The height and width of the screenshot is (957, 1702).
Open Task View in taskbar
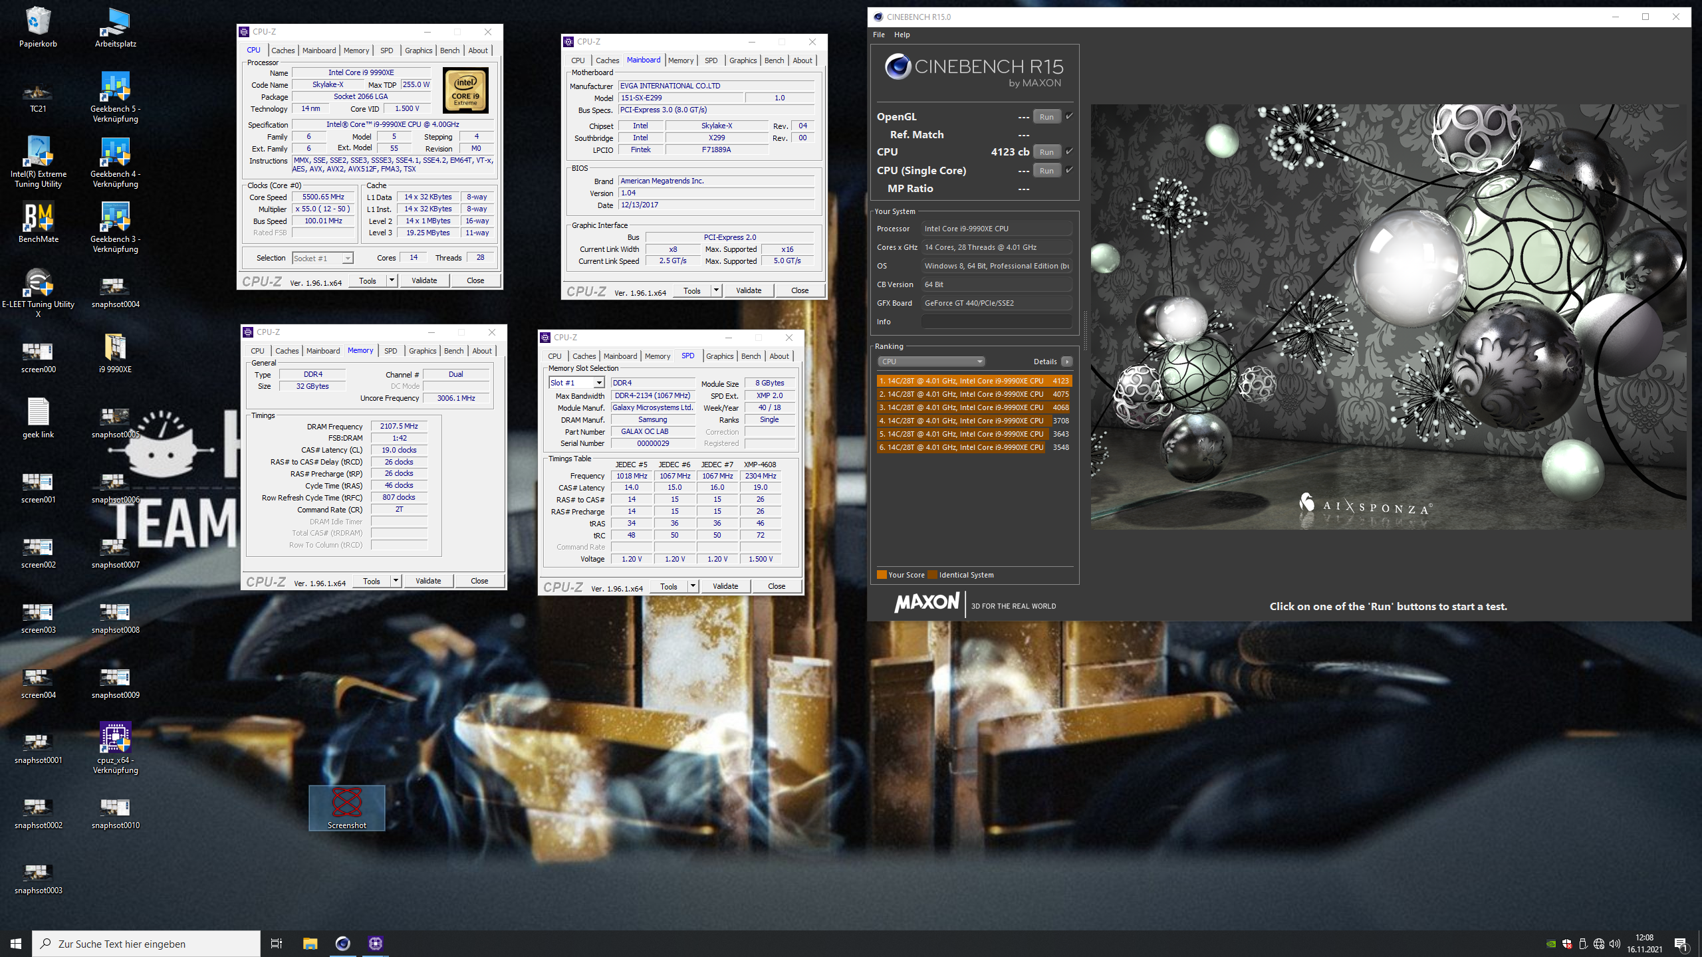click(x=277, y=944)
